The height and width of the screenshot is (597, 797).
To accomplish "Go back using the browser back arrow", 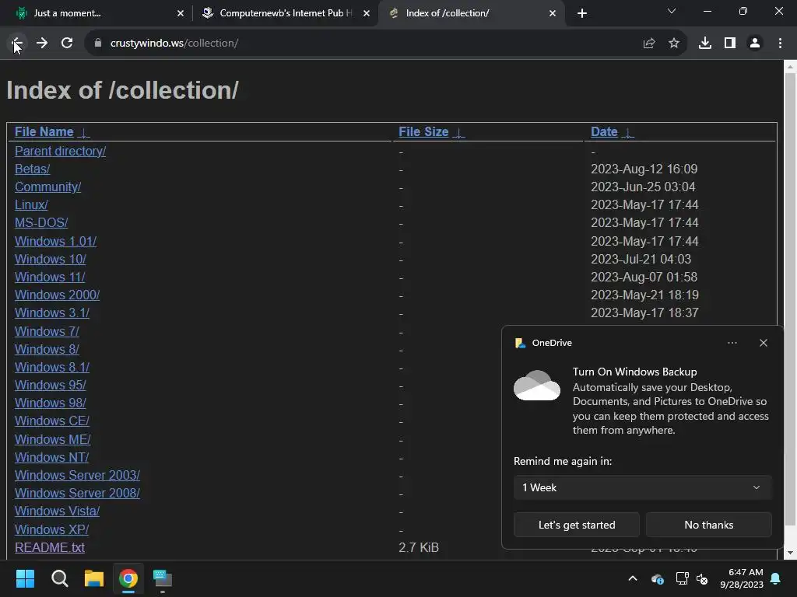I will pos(17,44).
